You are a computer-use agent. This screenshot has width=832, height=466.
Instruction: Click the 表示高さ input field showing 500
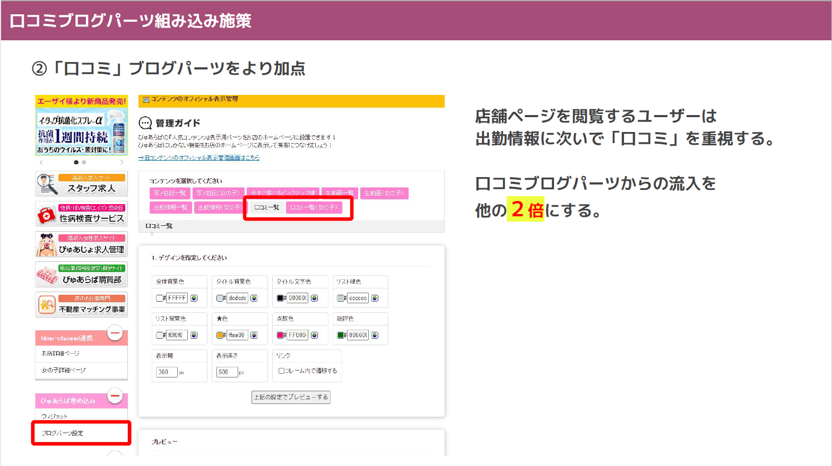click(x=227, y=372)
